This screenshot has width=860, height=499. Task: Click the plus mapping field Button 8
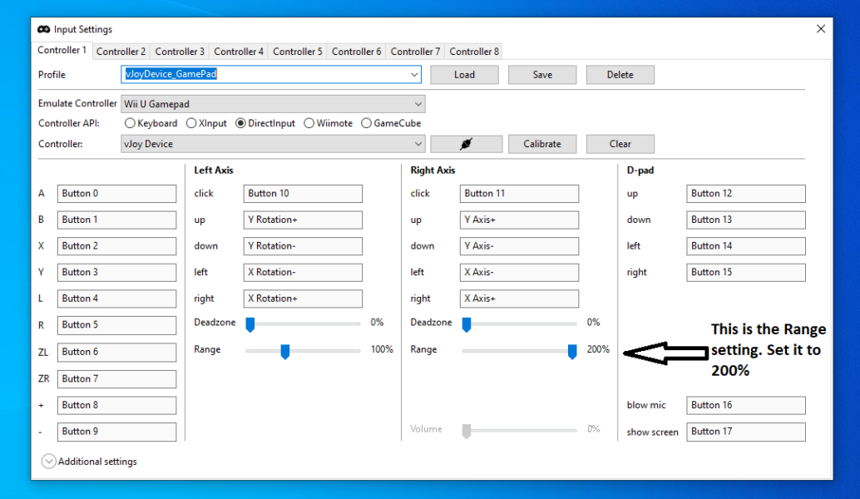click(x=116, y=405)
